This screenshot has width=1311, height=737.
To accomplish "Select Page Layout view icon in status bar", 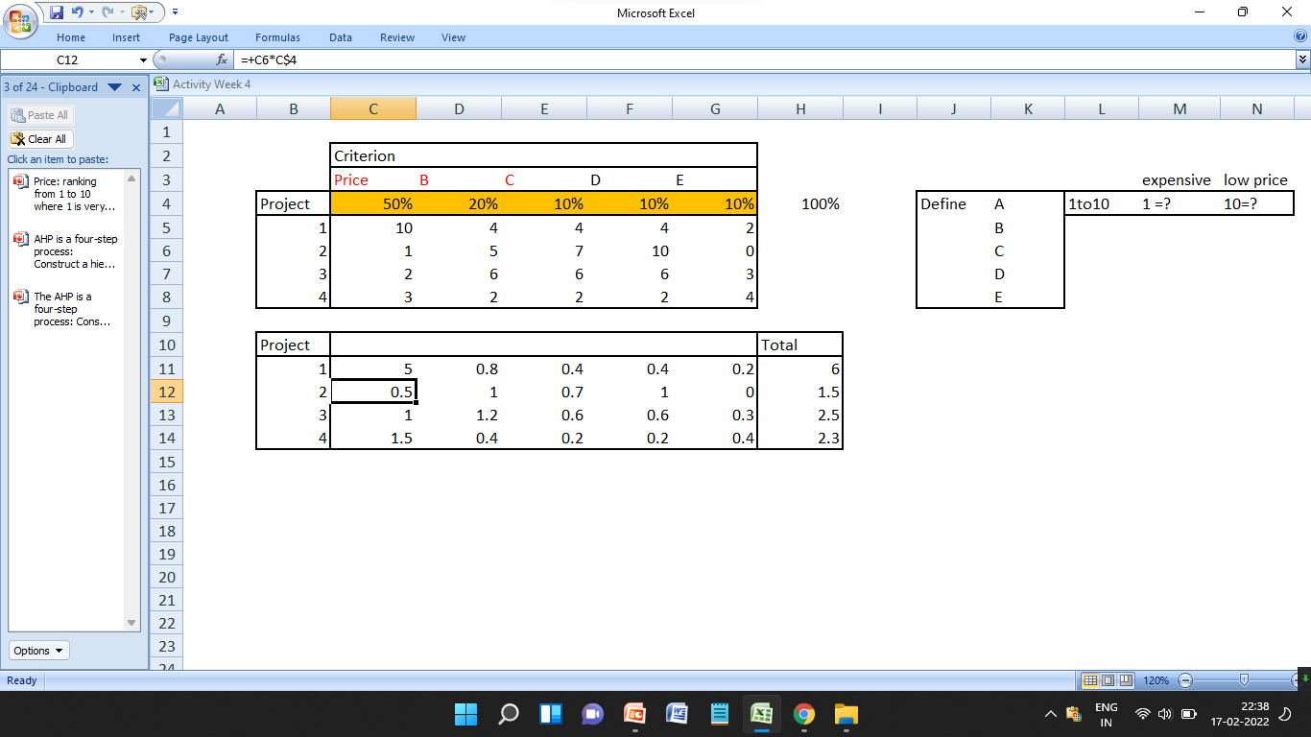I will [1108, 680].
